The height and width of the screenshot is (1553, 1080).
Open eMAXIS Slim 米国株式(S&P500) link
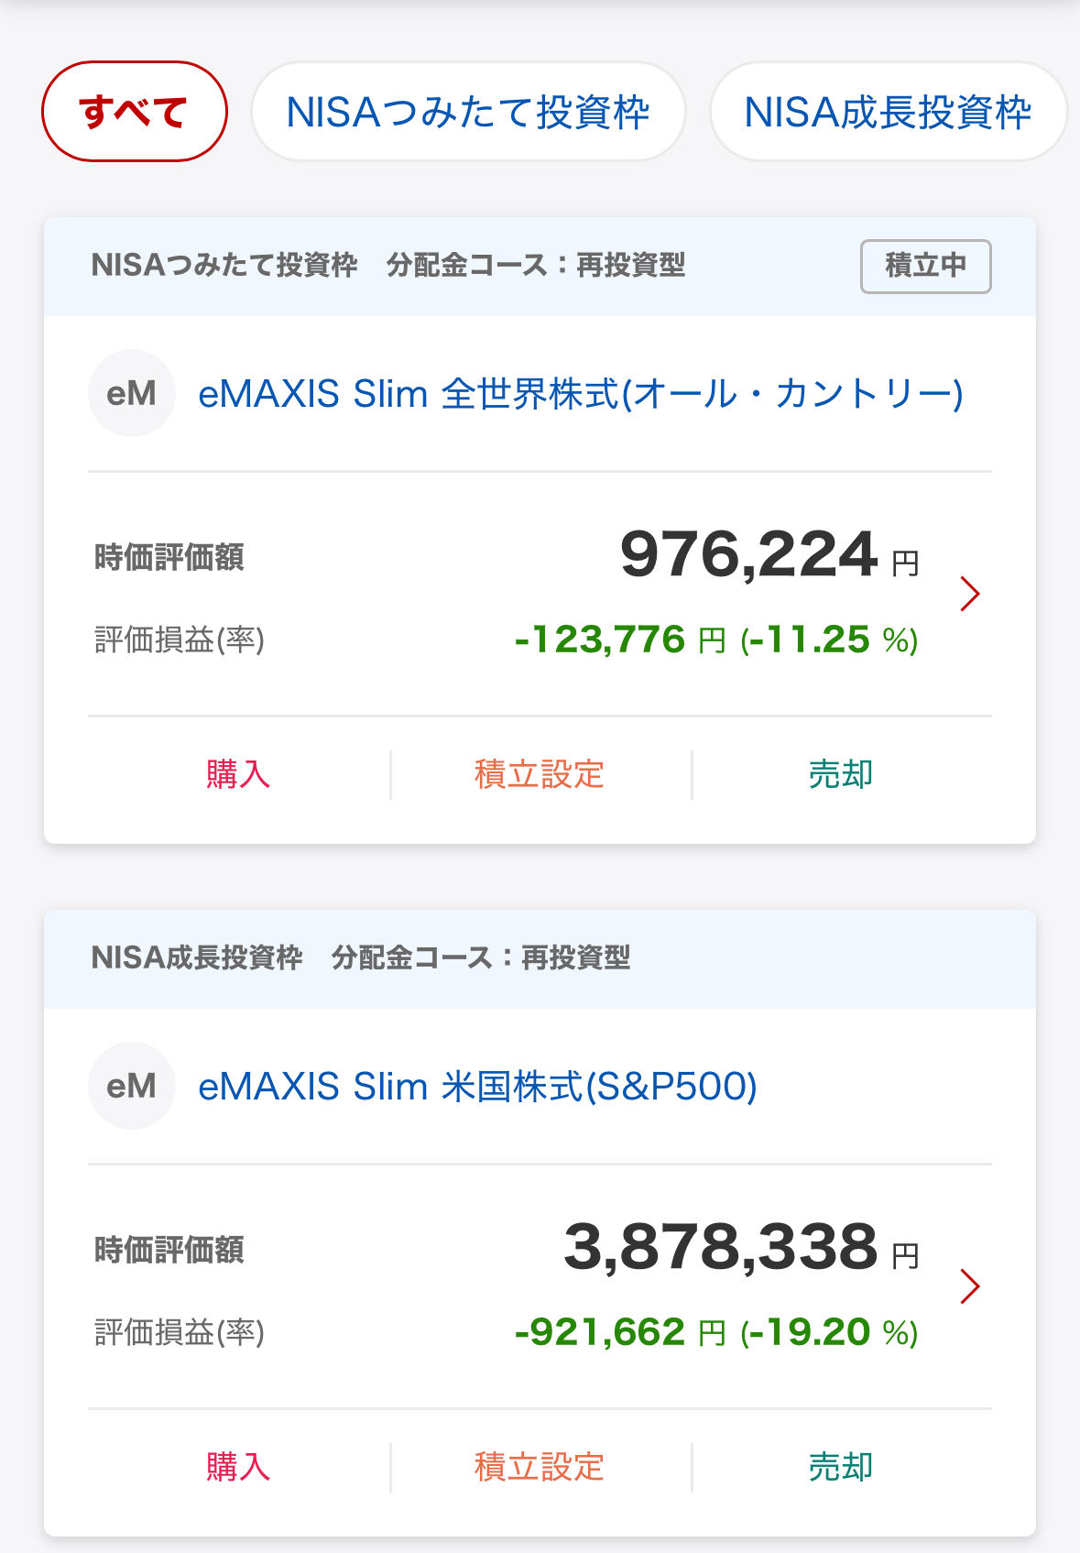(477, 1087)
